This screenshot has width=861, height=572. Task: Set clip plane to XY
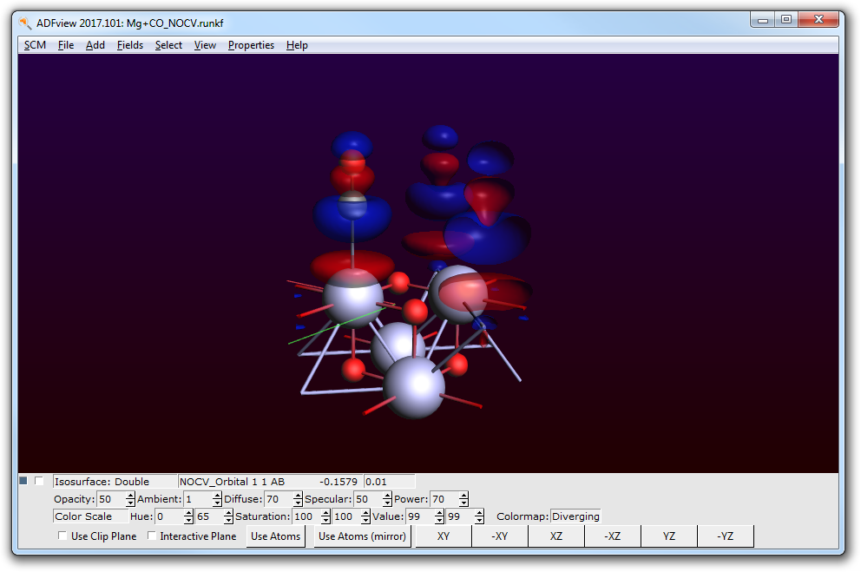444,536
